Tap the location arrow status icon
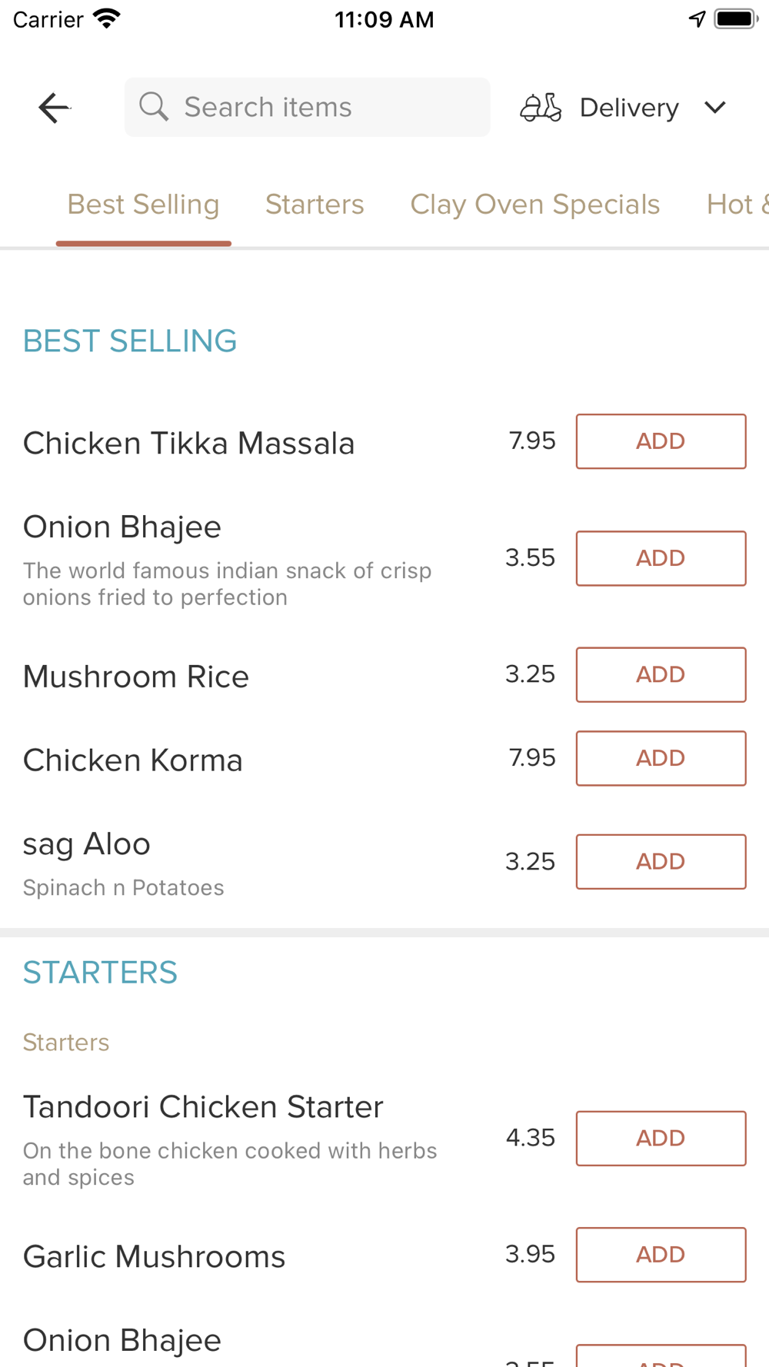The image size is (769, 1367). click(x=697, y=18)
